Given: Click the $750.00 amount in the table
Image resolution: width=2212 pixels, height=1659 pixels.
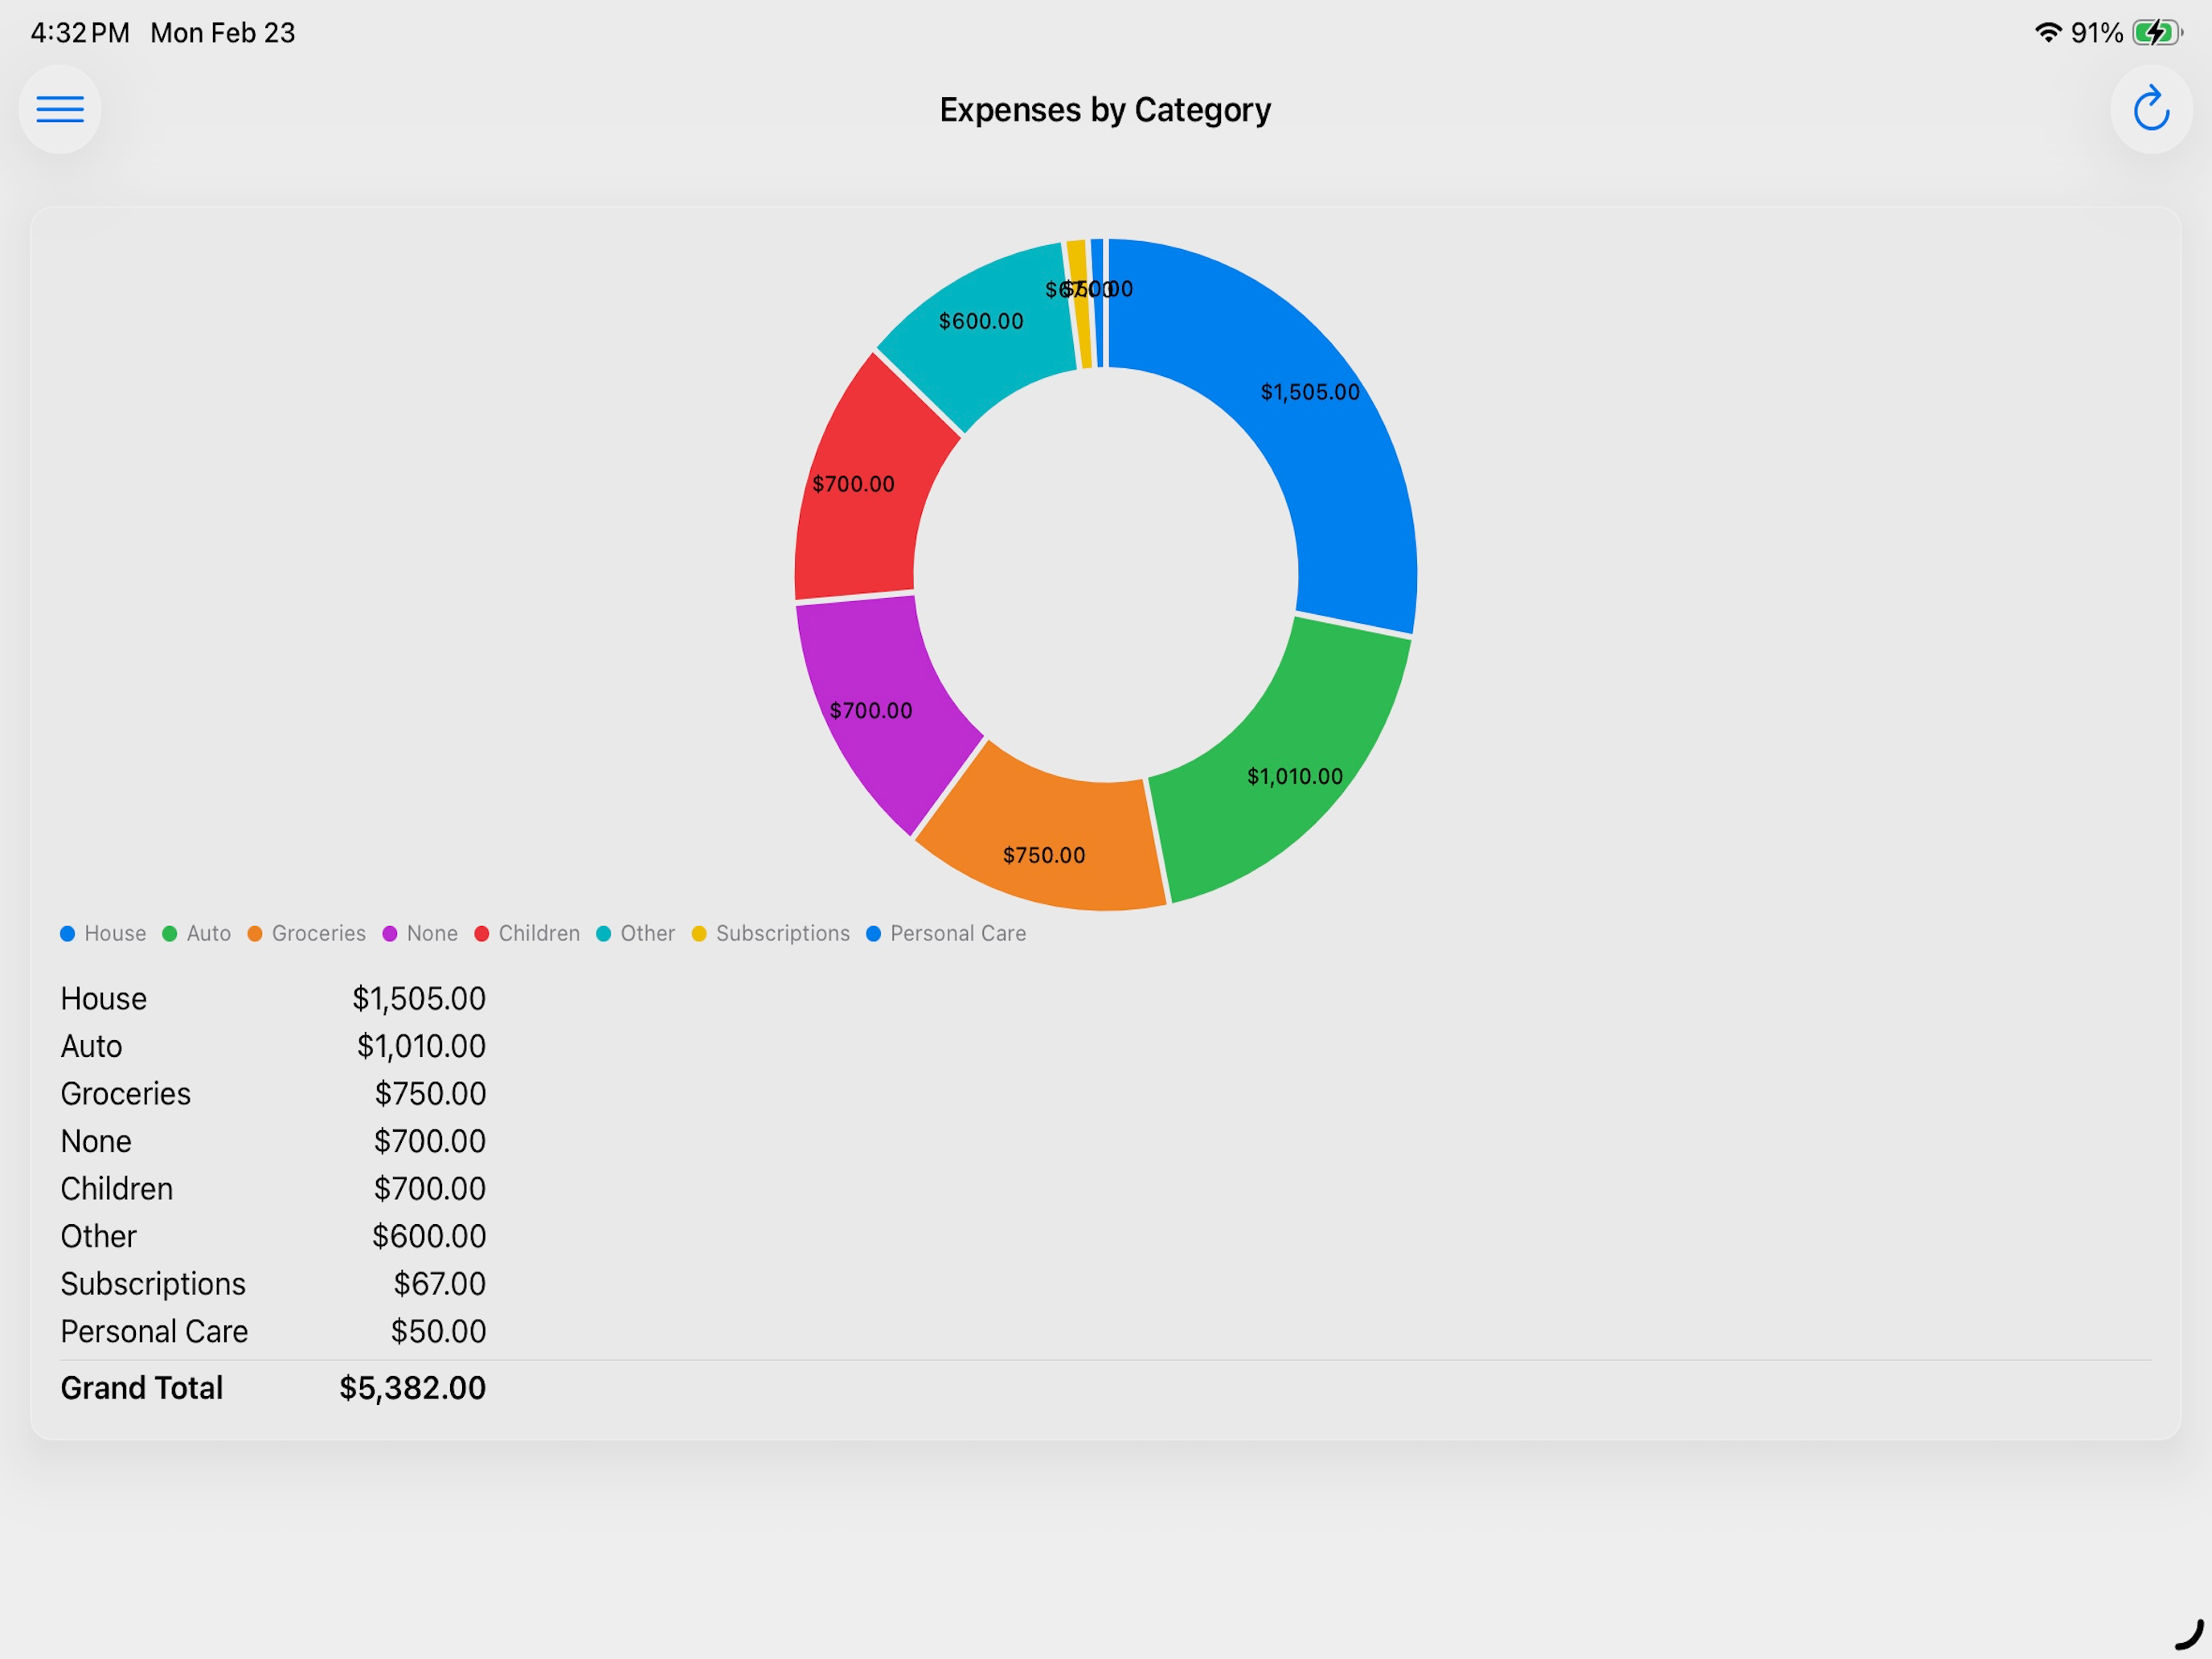Looking at the screenshot, I should [x=430, y=1093].
